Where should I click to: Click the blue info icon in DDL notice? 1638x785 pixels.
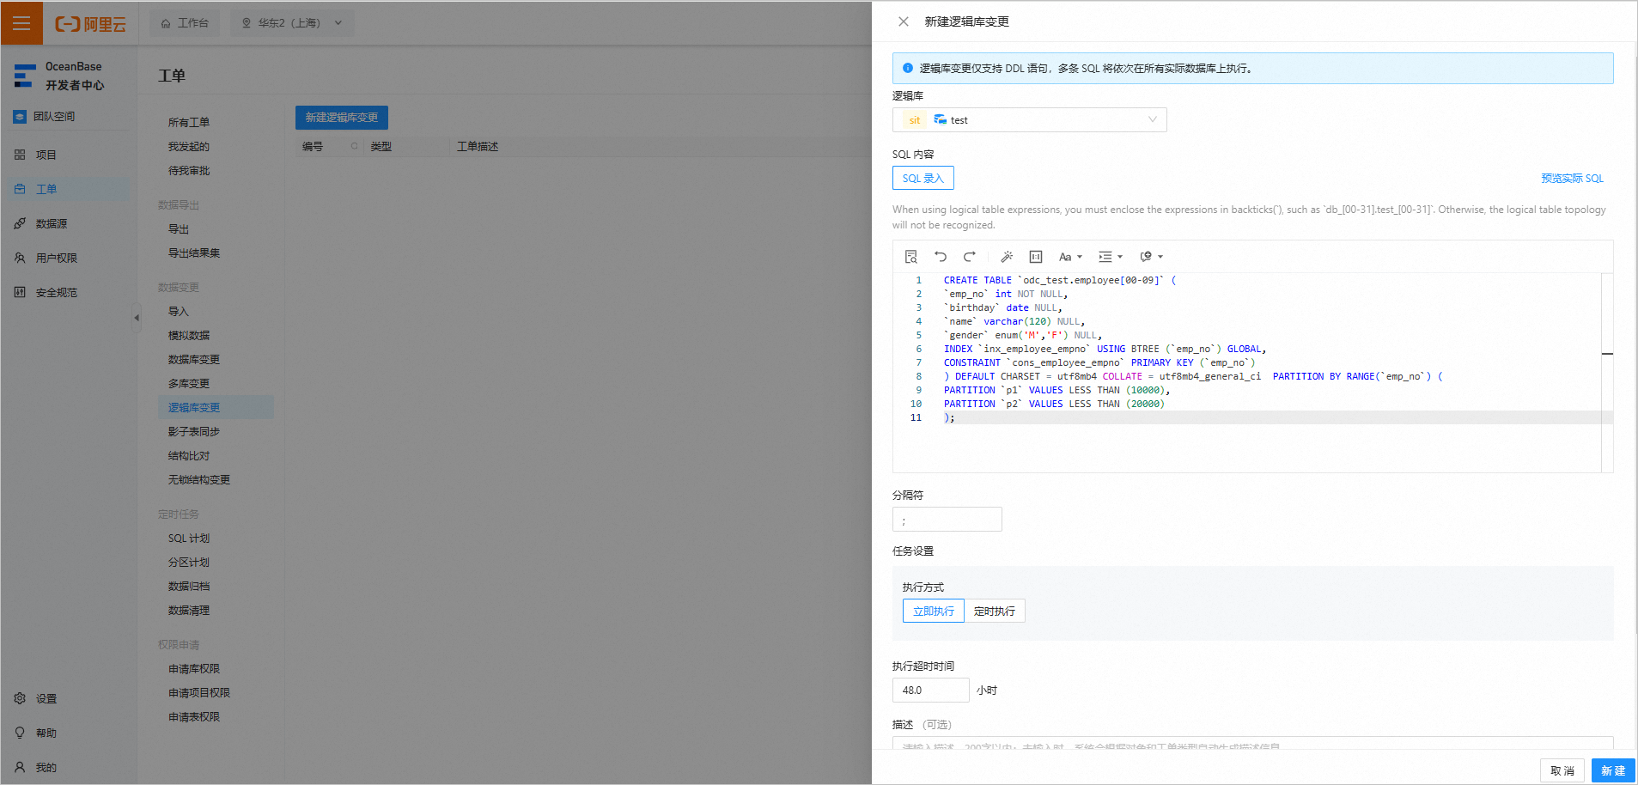[908, 68]
